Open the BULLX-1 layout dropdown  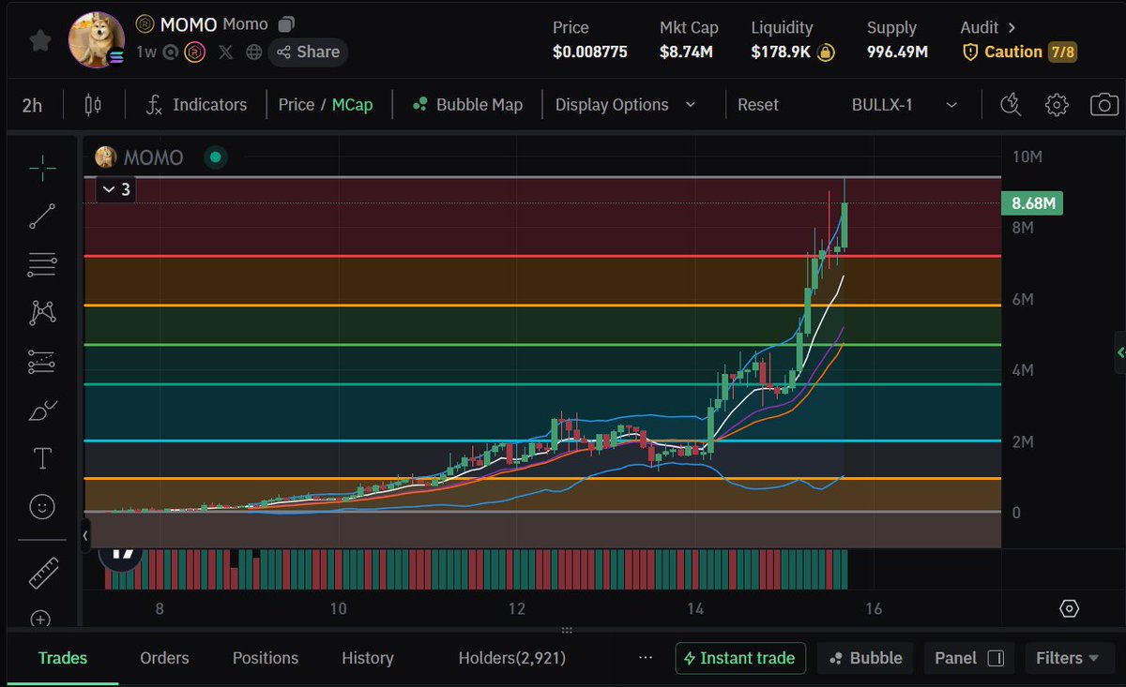(904, 105)
